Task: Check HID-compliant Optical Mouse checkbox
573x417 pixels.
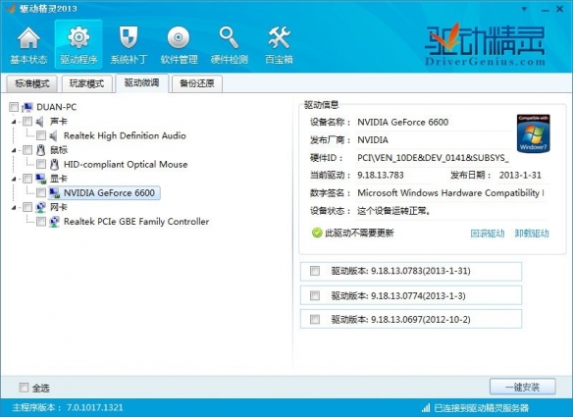Action: 41,164
